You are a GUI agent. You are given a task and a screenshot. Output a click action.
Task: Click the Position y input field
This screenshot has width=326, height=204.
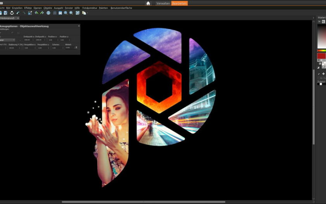pos(65,40)
